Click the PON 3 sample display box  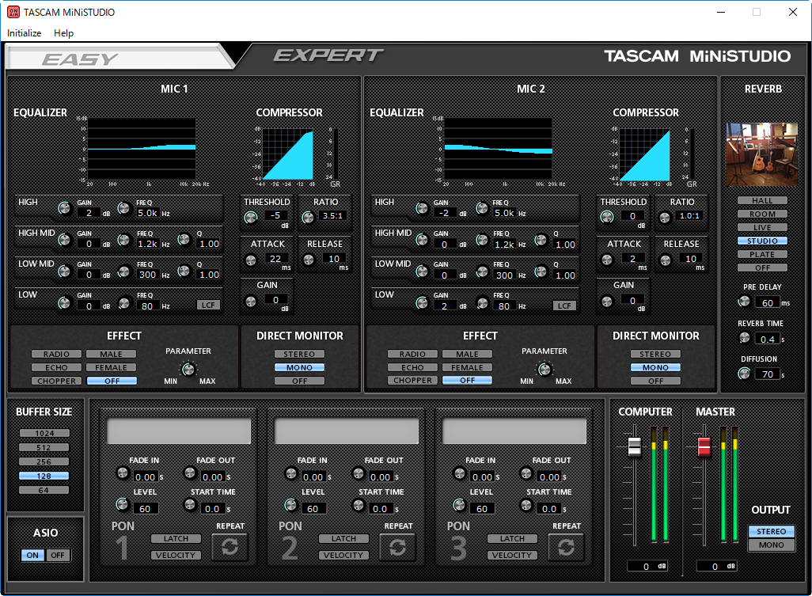(x=514, y=431)
